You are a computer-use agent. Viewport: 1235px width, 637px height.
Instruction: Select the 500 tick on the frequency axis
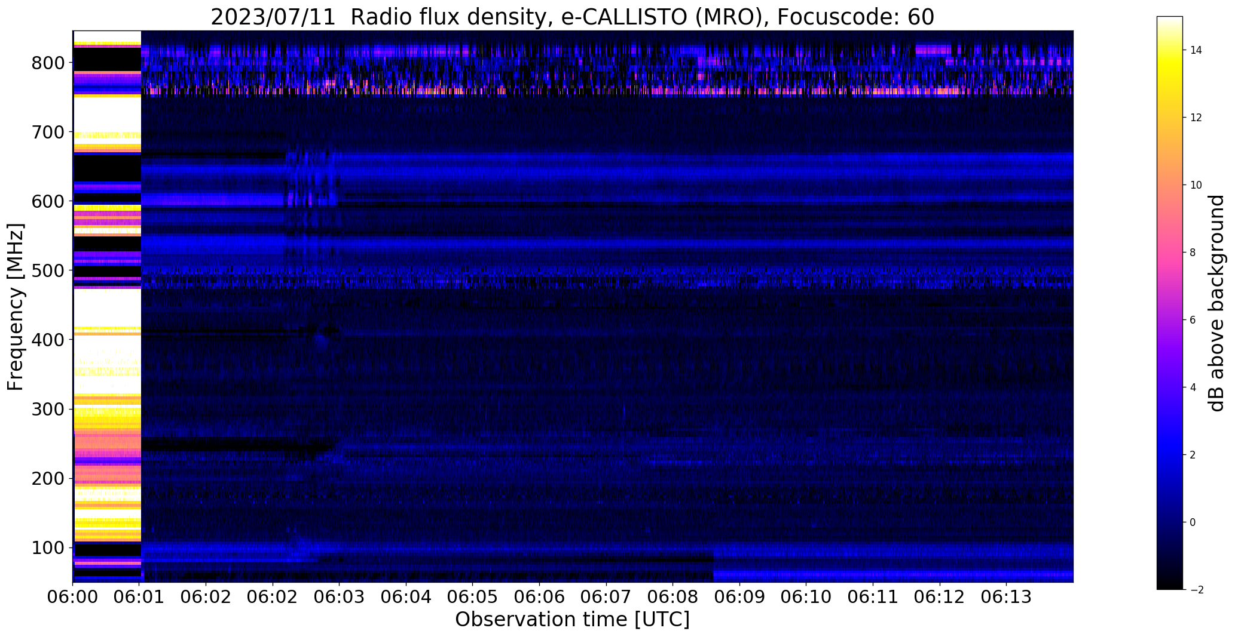click(x=48, y=270)
